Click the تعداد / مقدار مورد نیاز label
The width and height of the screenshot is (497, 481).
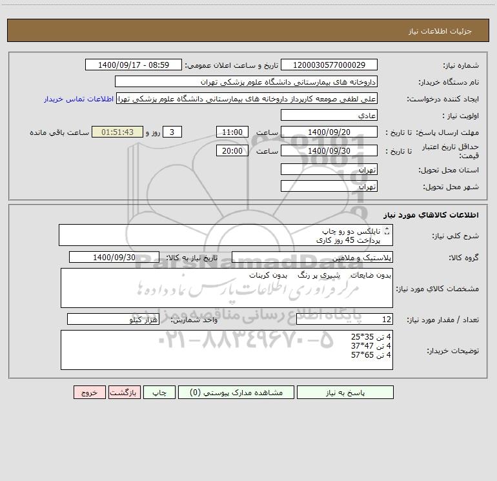[443, 320]
